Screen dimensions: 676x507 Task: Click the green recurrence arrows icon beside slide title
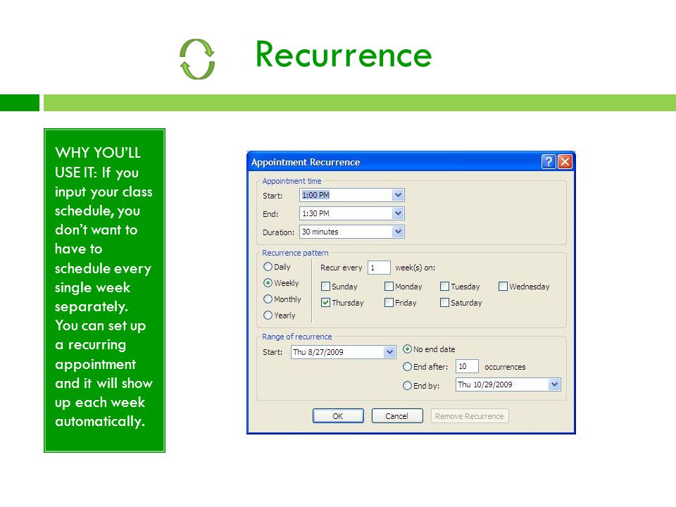pyautogui.click(x=197, y=59)
